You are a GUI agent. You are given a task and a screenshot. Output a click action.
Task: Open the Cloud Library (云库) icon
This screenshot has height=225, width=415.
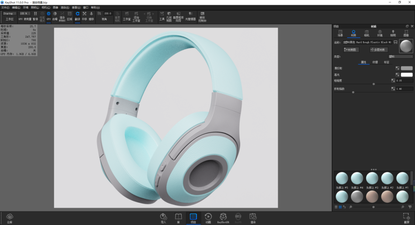(10, 218)
